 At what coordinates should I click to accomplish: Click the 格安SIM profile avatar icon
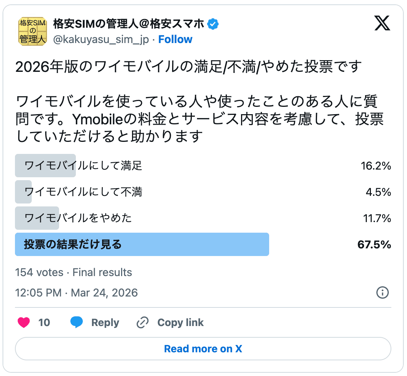pos(32,32)
